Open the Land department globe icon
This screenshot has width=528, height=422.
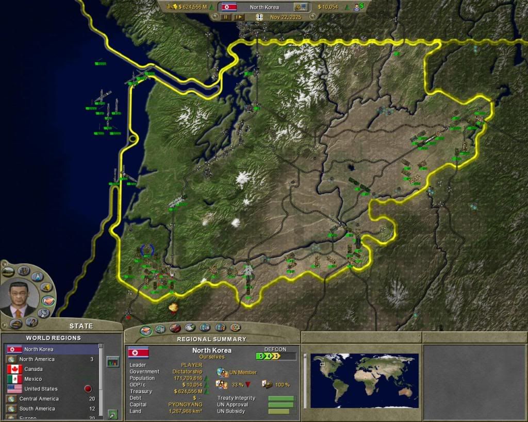pyautogui.click(x=8, y=271)
